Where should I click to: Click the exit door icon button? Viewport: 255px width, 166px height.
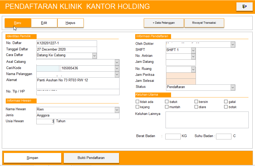(244, 7)
